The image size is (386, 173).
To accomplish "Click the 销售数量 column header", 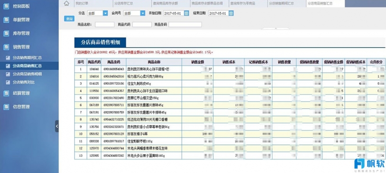I will [x=285, y=62].
